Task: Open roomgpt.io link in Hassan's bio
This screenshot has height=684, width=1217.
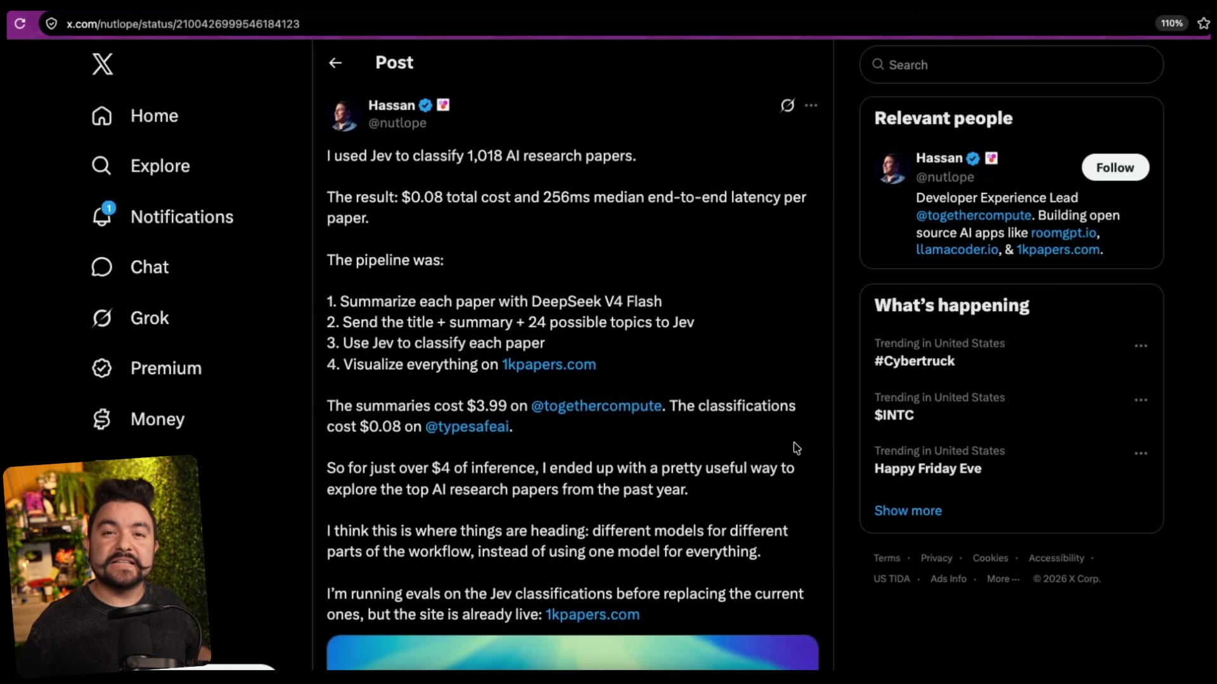Action: 1064,233
